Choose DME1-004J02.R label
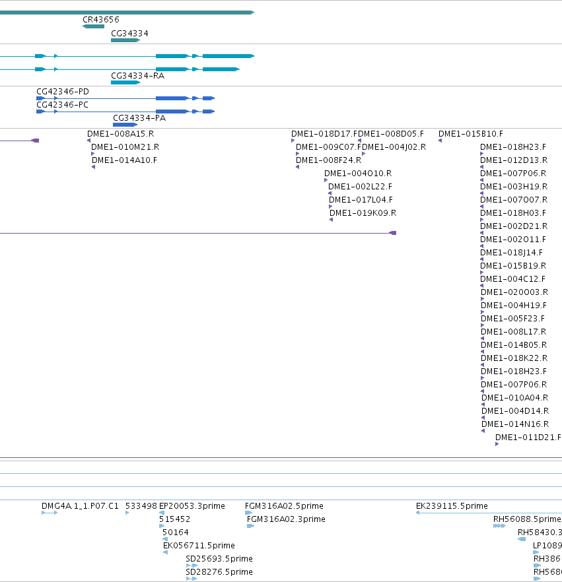This screenshot has height=582, width=562. [x=394, y=147]
